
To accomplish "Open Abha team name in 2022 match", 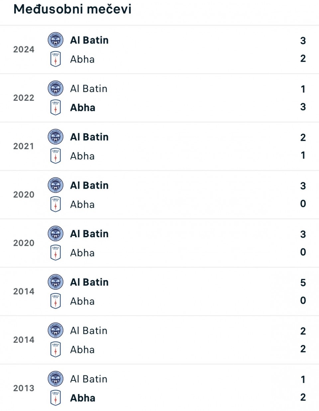I will tap(83, 108).
